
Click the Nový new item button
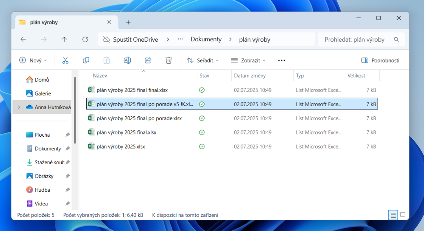coord(33,60)
